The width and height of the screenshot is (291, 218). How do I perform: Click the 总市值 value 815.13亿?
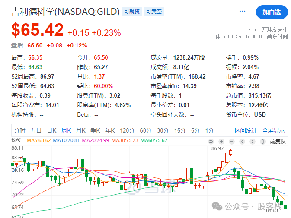[x=260, y=95]
